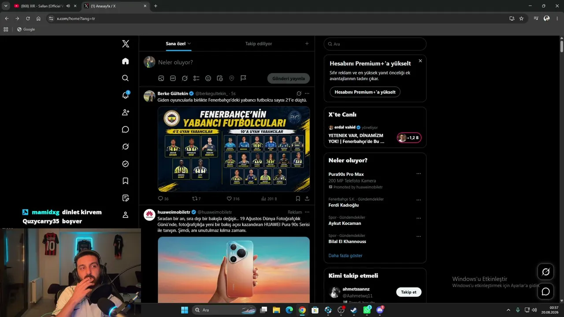Focus the Ara search field on X
The height and width of the screenshot is (317, 564).
point(375,44)
